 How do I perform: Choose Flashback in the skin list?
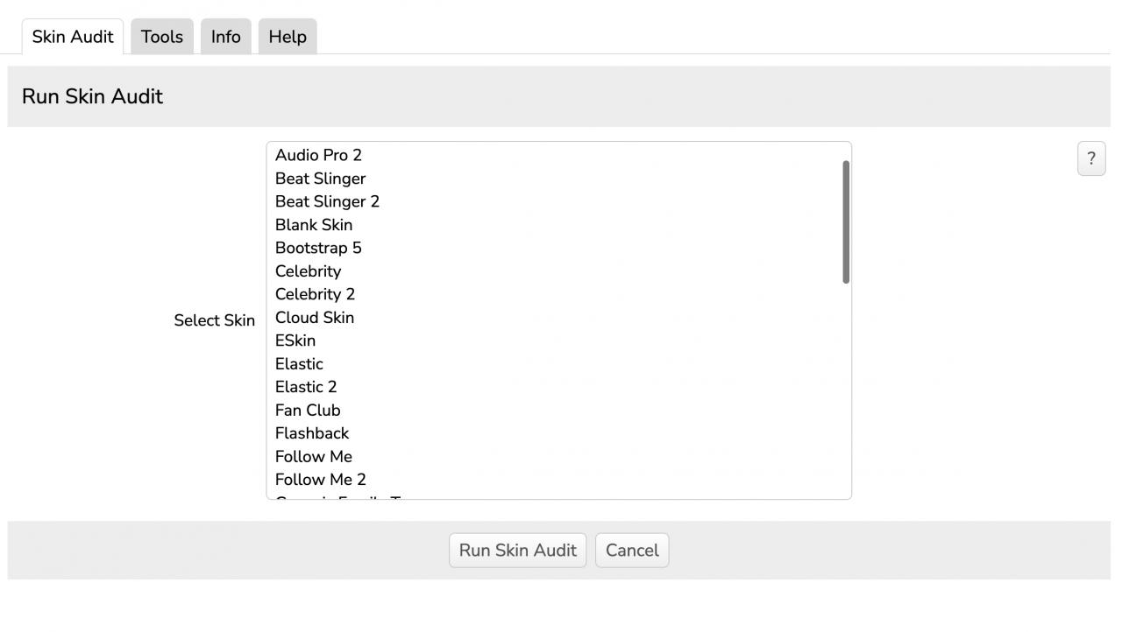[x=312, y=434]
